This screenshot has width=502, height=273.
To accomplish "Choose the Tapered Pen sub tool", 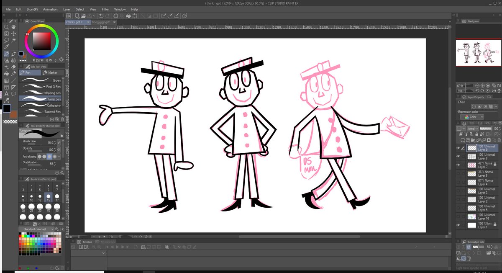I will tap(41, 111).
